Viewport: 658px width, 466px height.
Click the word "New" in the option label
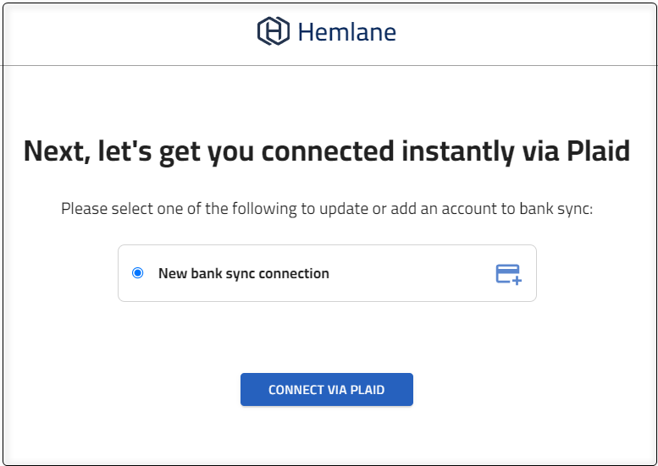coord(172,274)
